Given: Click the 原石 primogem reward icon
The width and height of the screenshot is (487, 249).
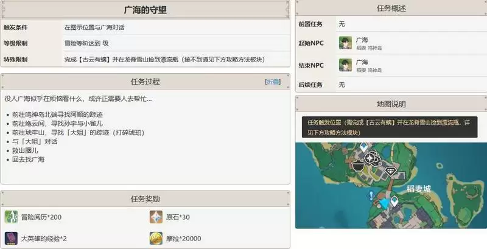Looking at the screenshot, I should pyautogui.click(x=156, y=217).
